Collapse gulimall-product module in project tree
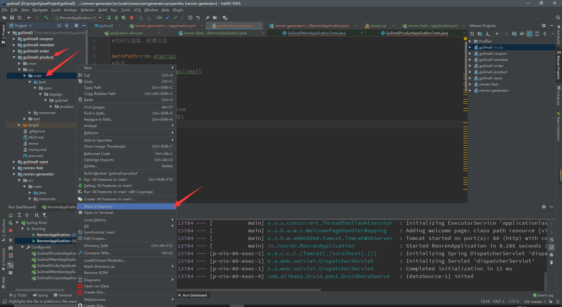562x307 pixels. pos(14,57)
